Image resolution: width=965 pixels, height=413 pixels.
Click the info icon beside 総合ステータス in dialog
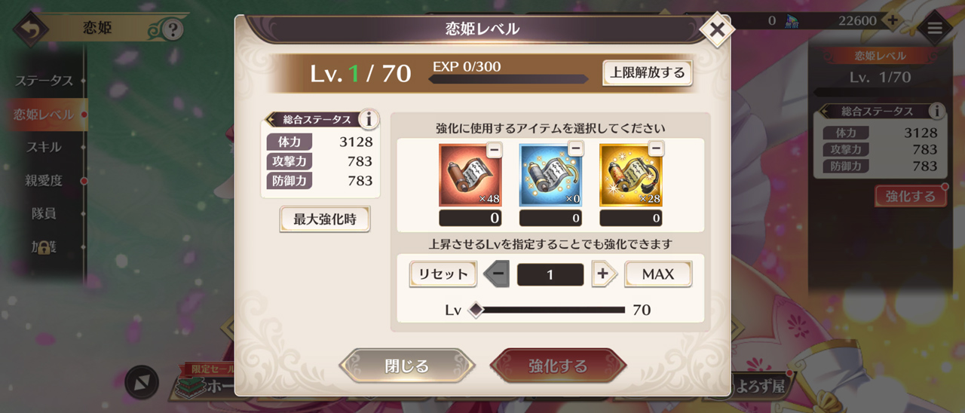pos(369,119)
